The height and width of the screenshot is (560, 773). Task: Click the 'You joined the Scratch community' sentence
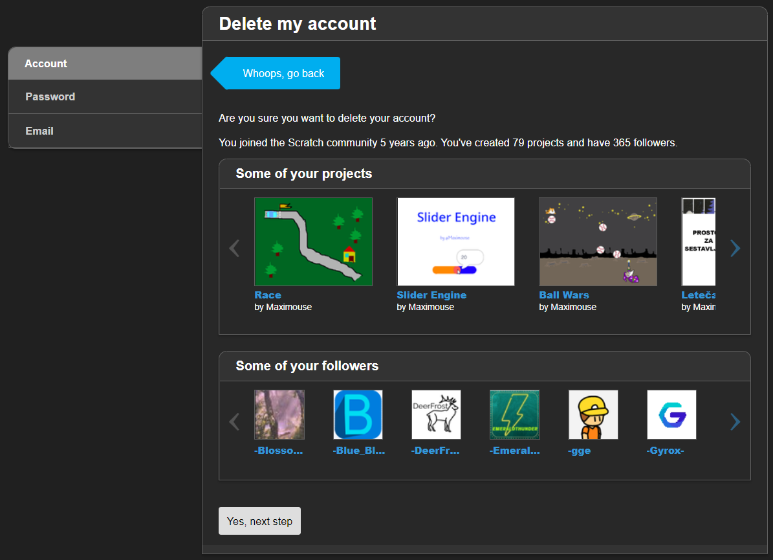[x=448, y=142]
